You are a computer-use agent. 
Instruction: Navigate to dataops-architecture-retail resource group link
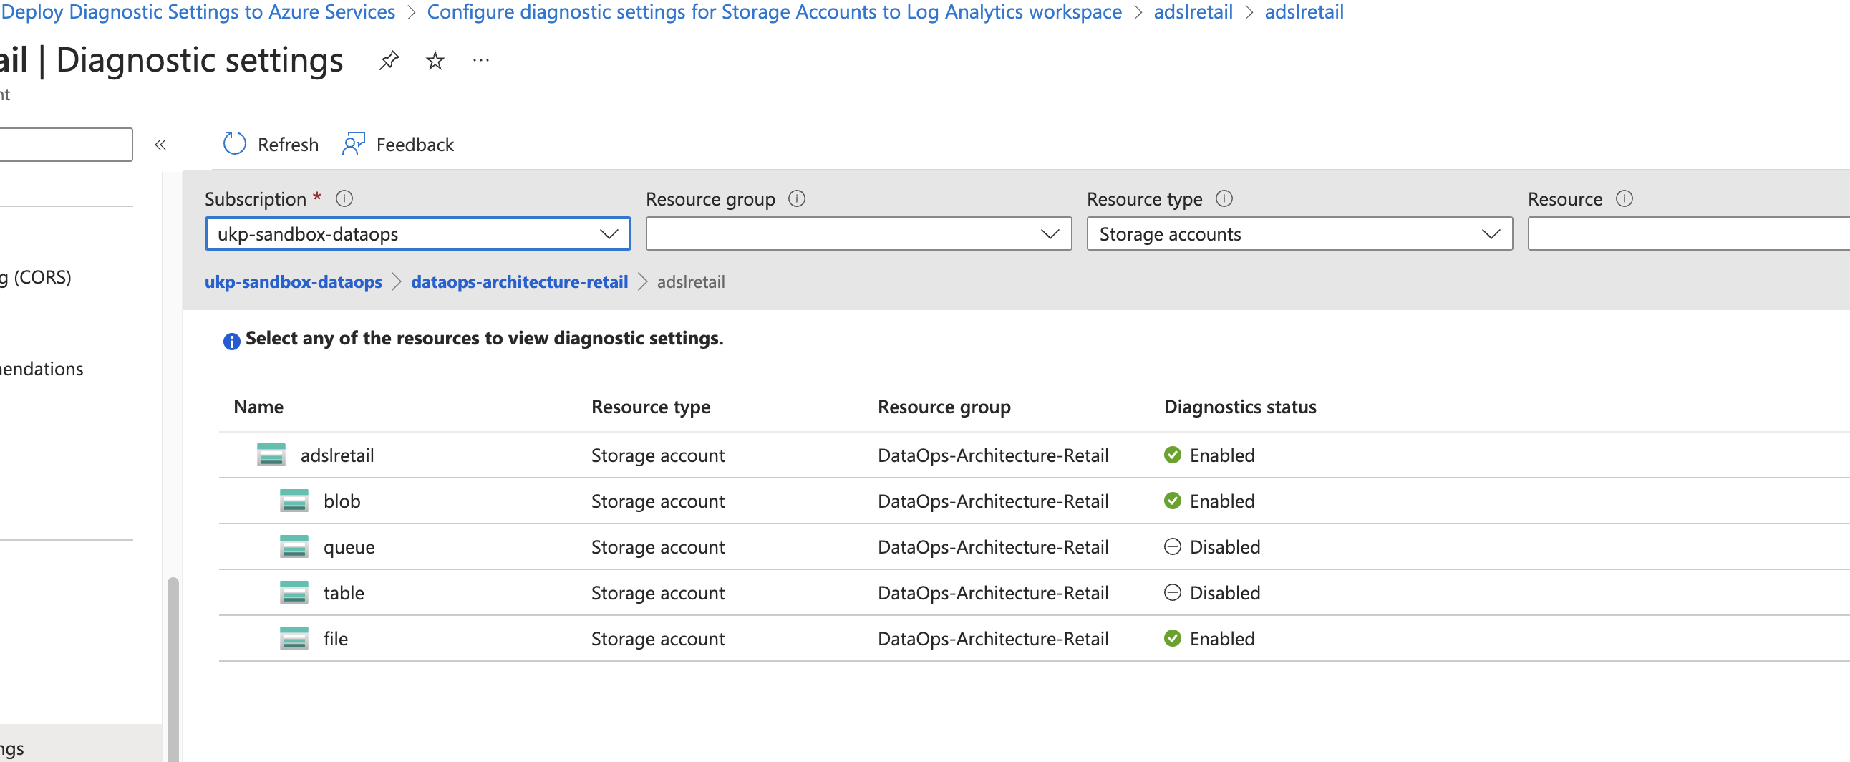(518, 281)
